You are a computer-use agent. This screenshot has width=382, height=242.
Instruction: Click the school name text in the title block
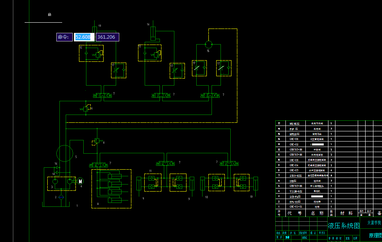point(374,222)
